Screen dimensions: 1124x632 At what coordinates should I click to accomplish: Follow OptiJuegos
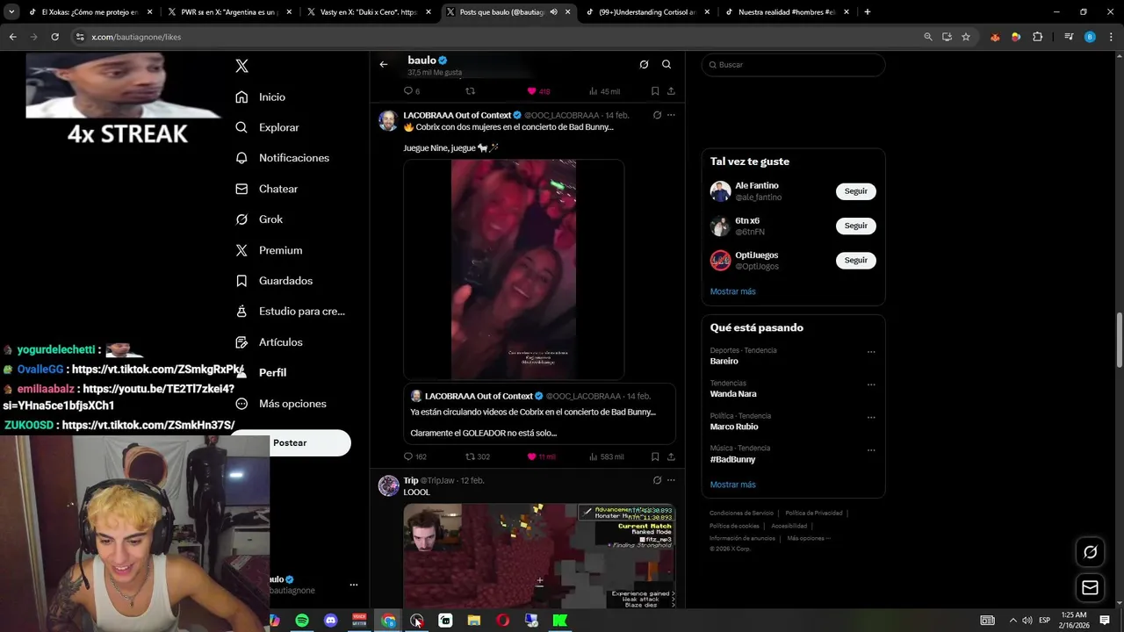click(x=855, y=260)
